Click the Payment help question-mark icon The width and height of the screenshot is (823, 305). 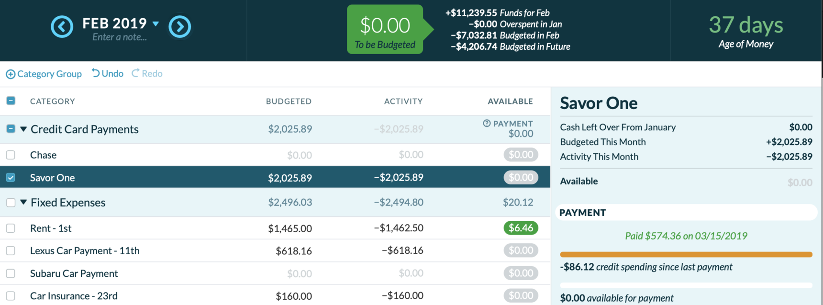487,123
